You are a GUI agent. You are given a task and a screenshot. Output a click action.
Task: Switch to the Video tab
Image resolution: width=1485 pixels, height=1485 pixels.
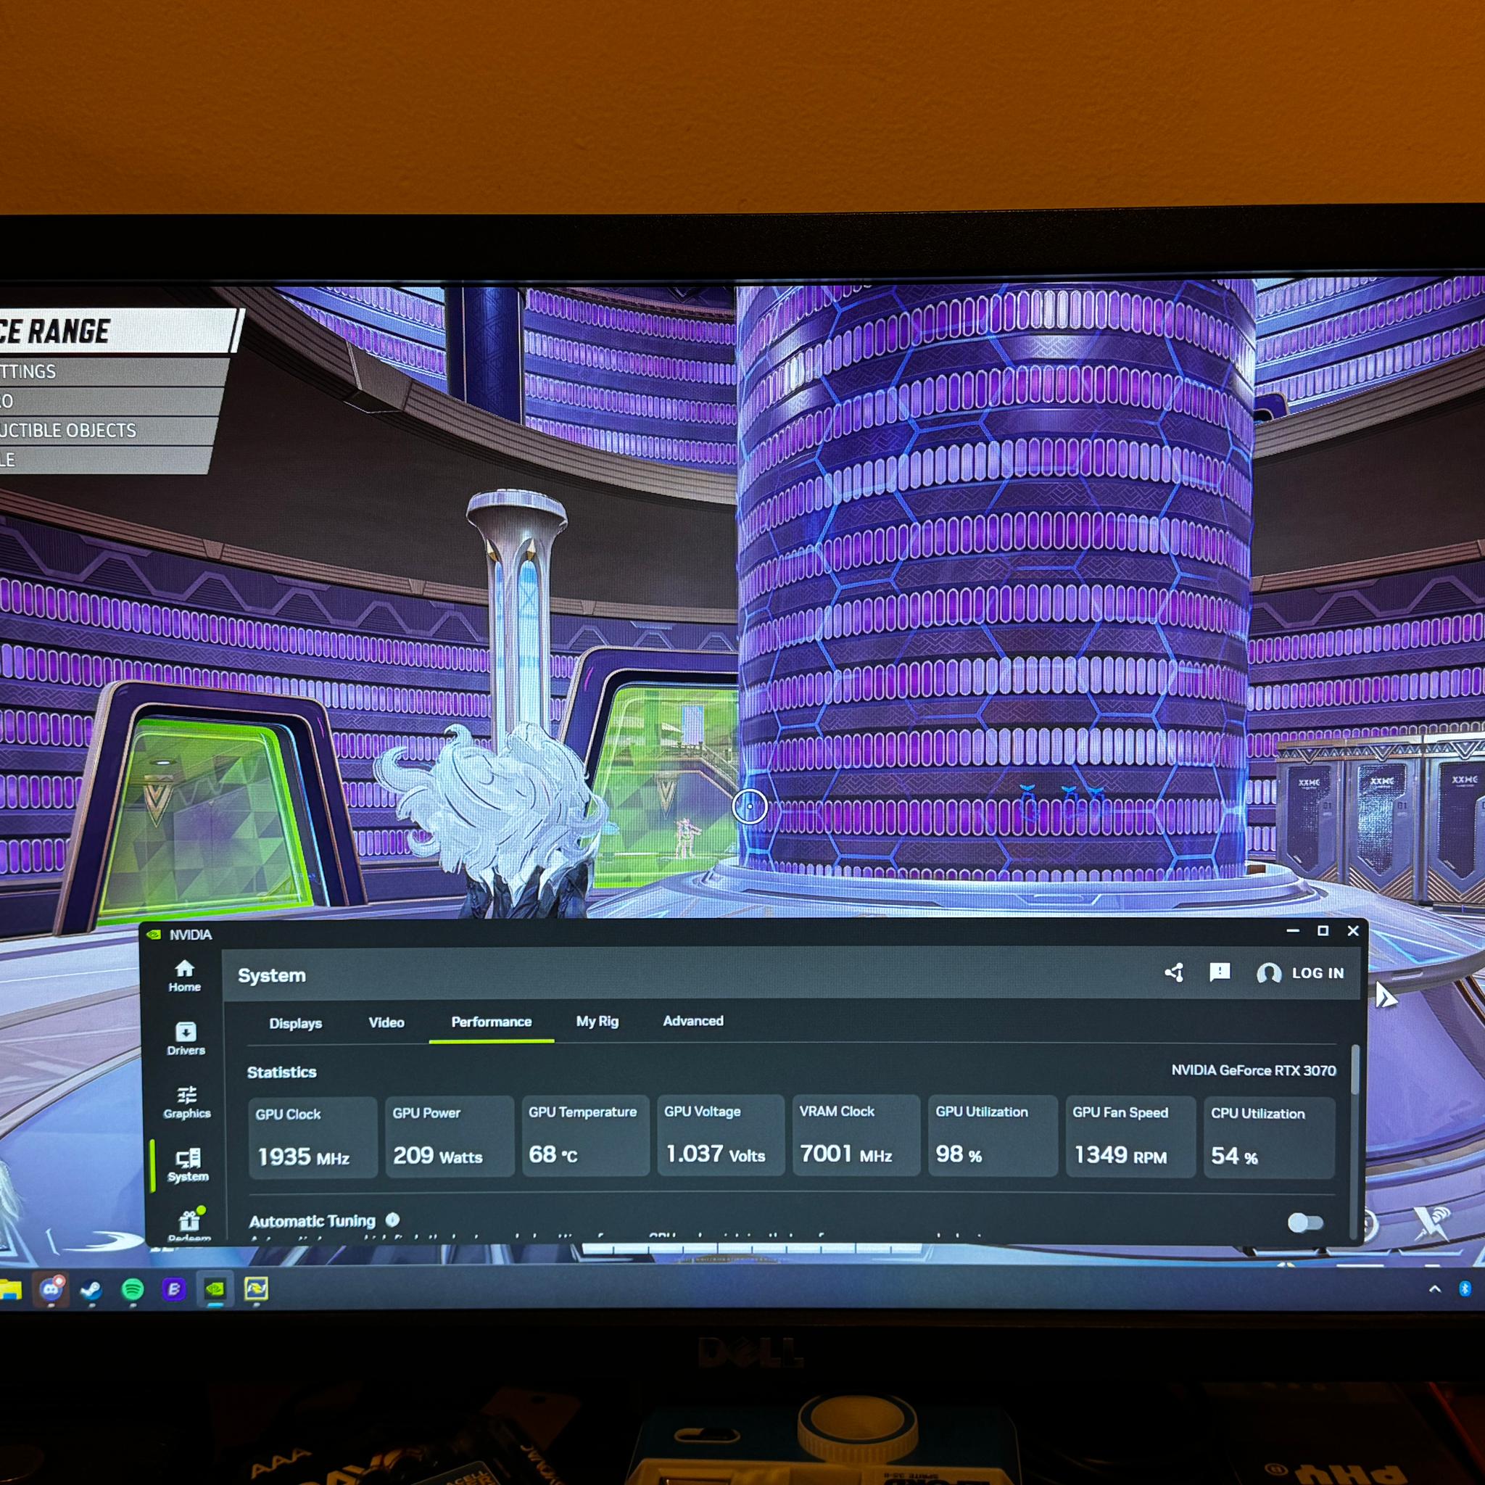(x=386, y=1022)
